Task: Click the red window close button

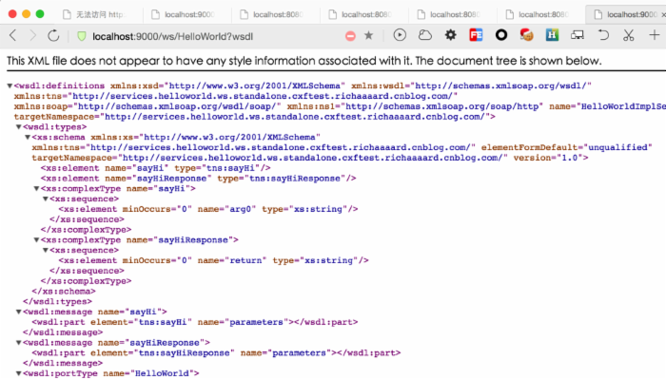Action: tap(12, 14)
